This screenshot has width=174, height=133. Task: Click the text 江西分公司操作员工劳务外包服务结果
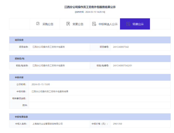point(50,92)
